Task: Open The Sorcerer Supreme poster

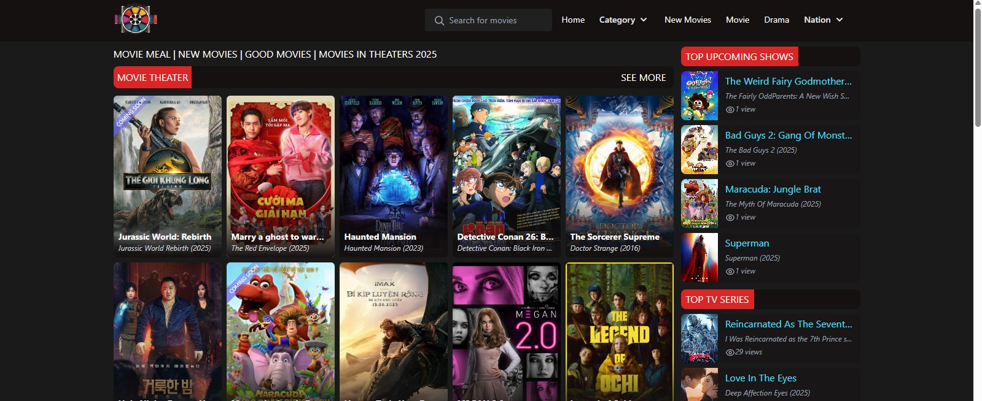Action: (620, 176)
